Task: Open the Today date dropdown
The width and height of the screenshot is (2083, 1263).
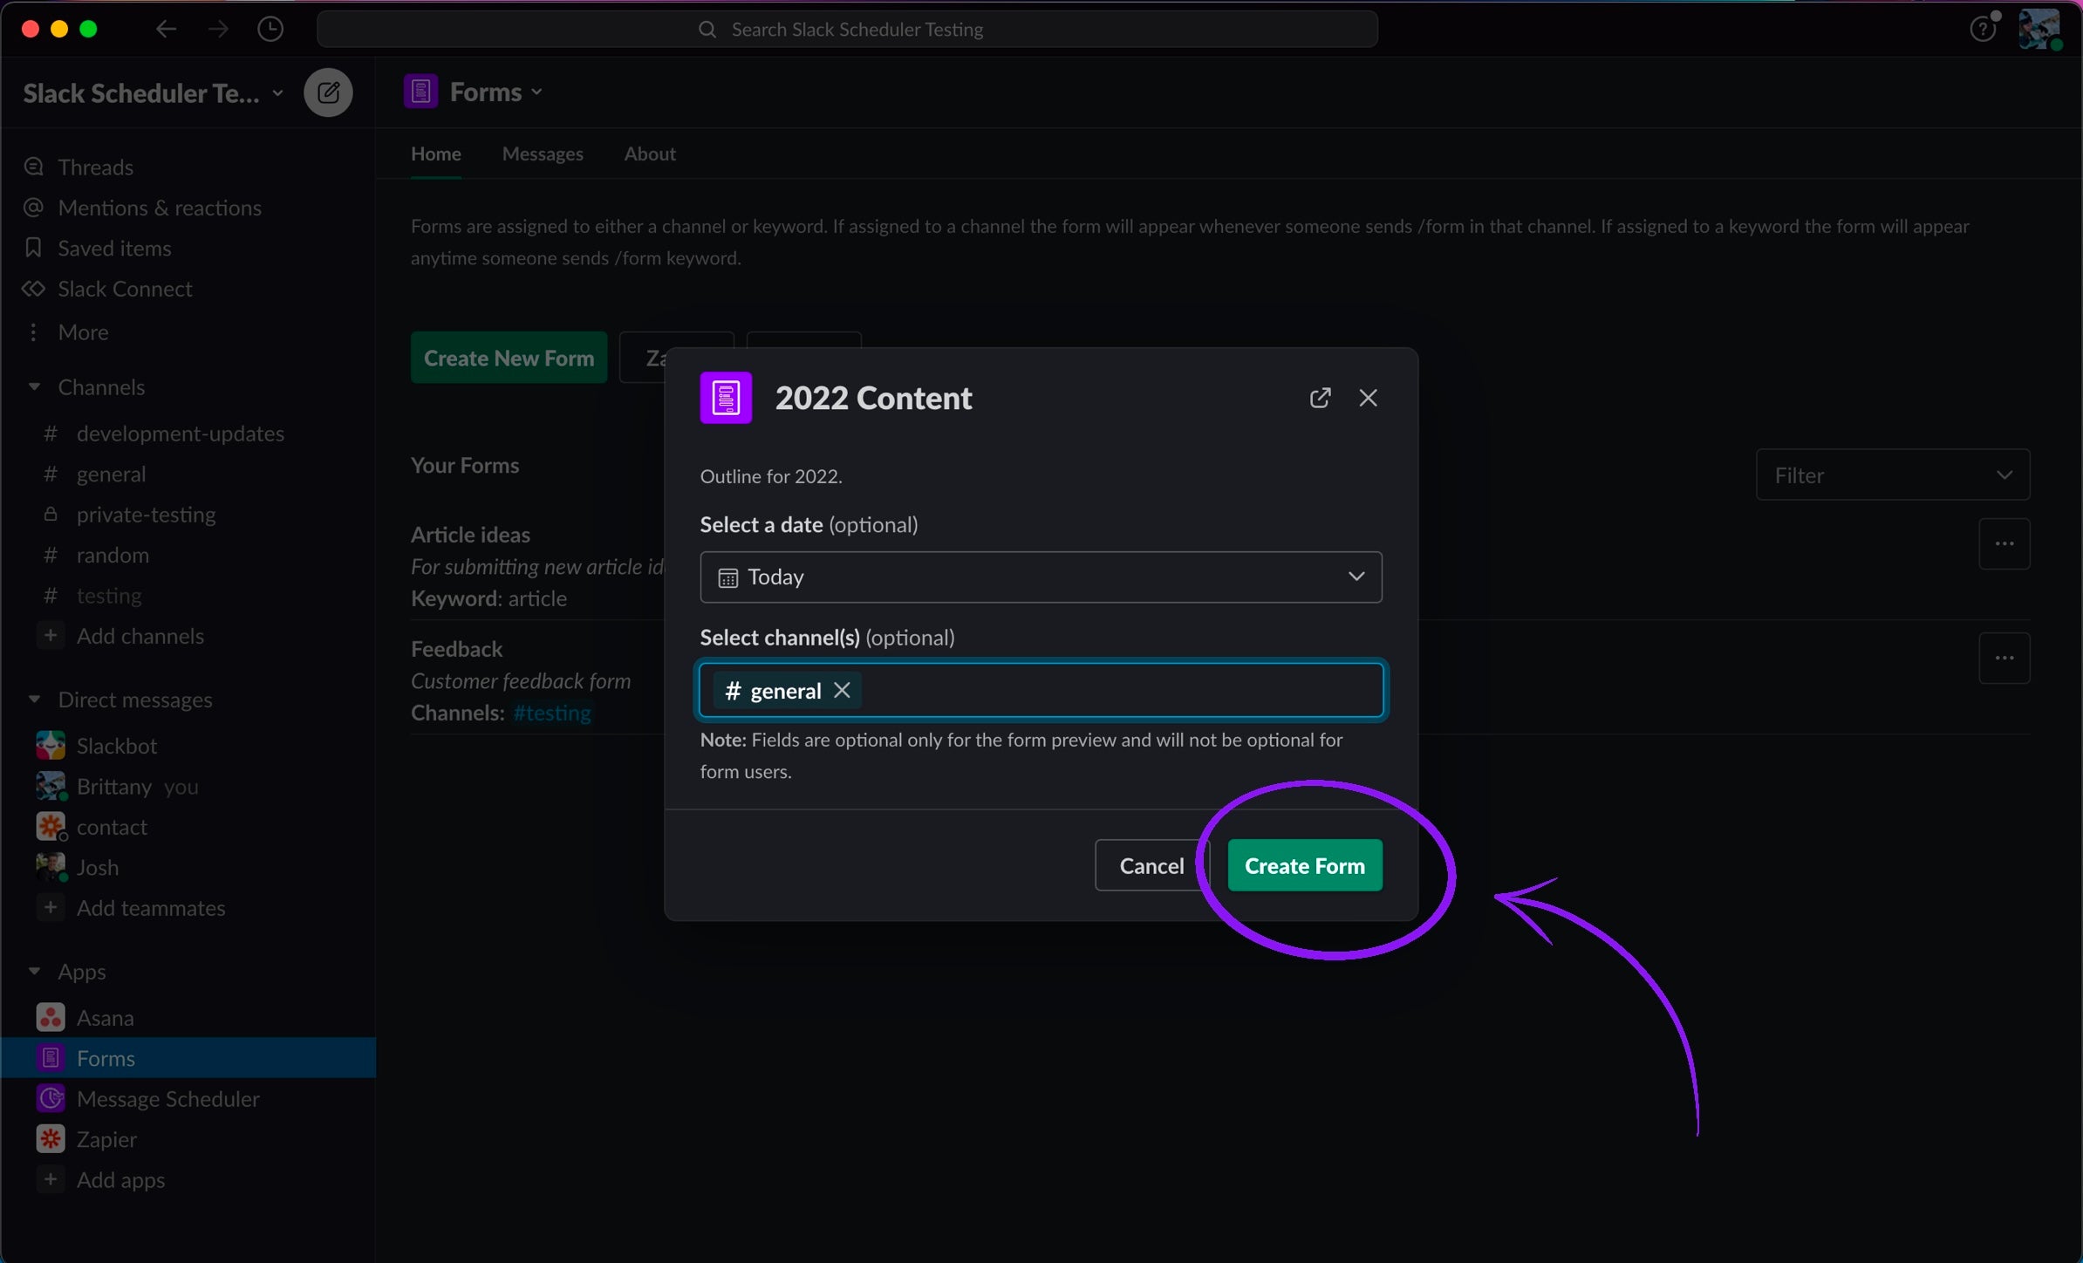Action: tap(1040, 577)
